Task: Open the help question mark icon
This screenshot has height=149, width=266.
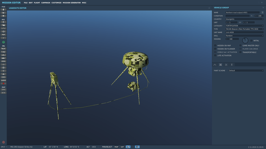Action: 262,13
